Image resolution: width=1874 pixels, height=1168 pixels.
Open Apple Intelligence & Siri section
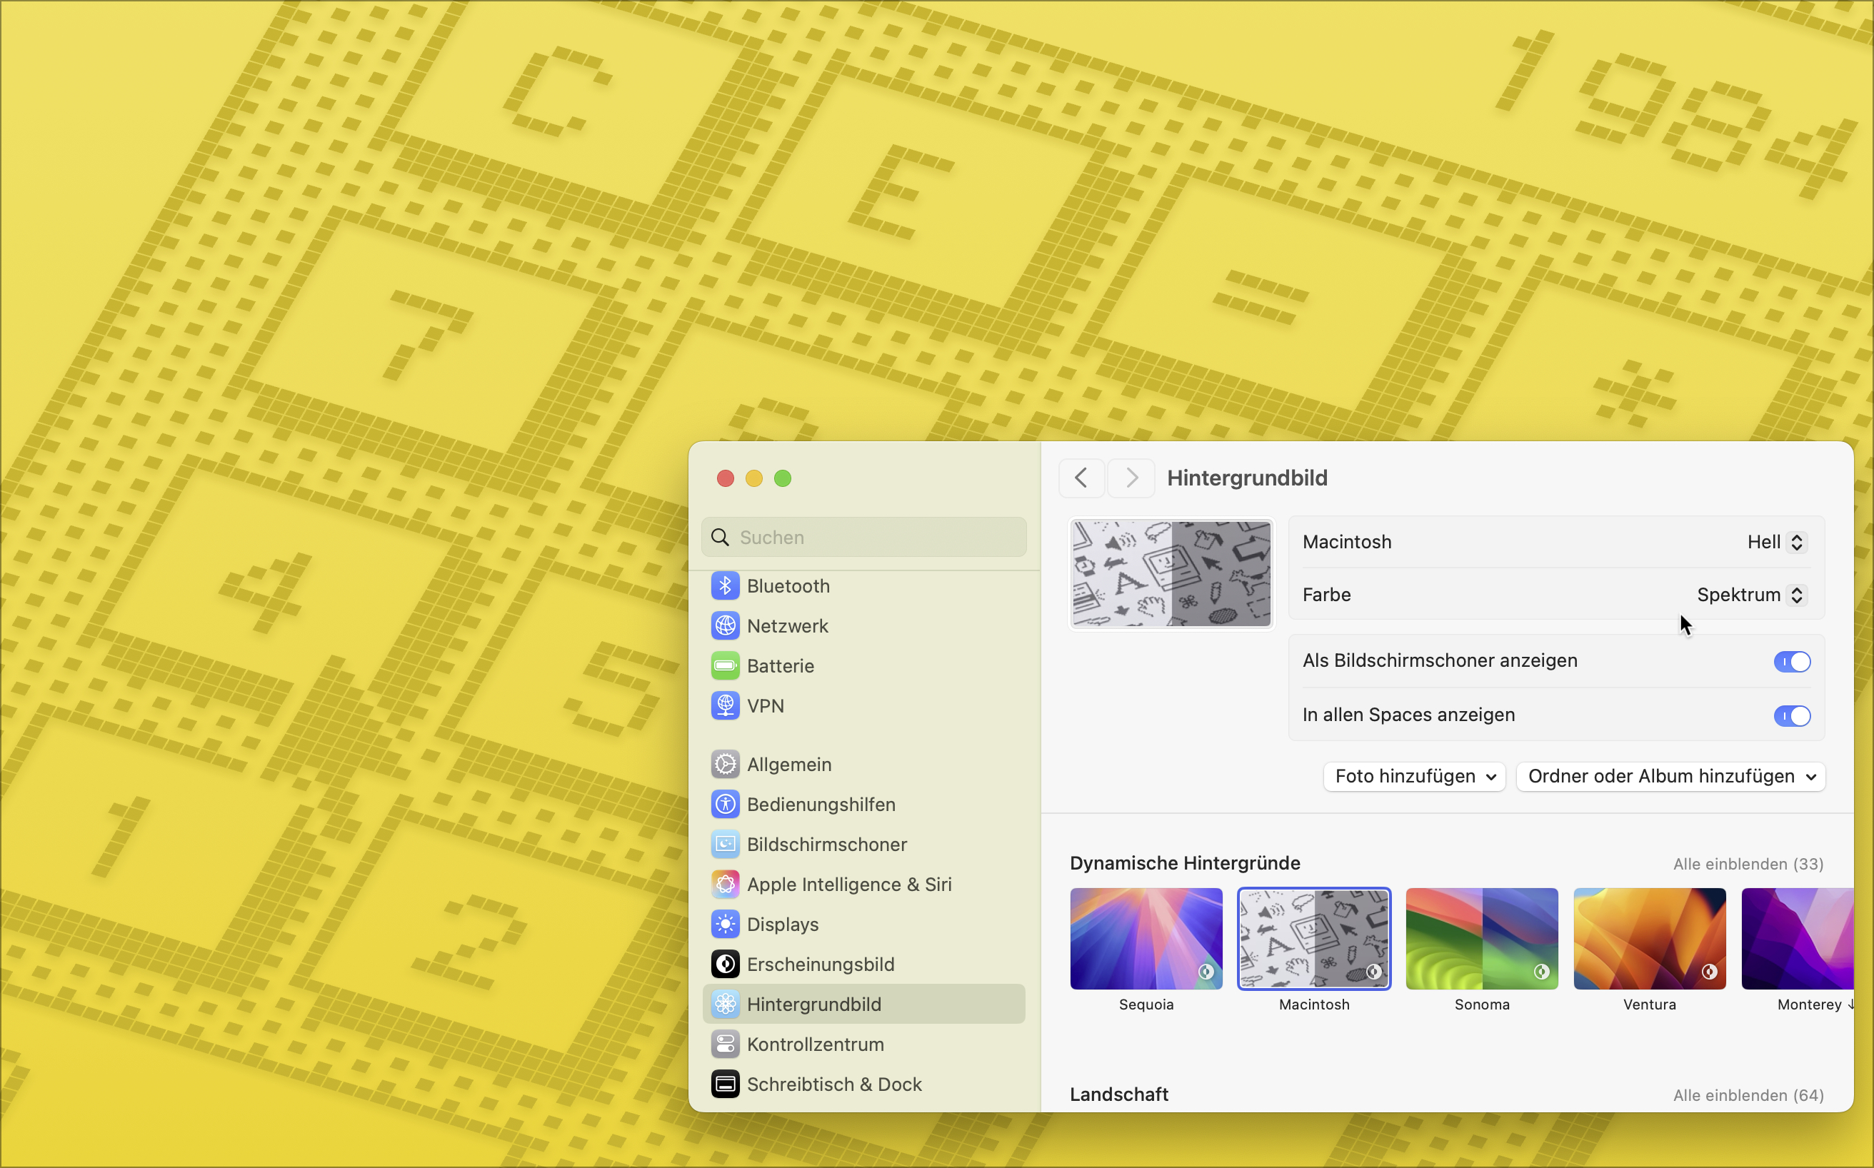[x=848, y=885]
